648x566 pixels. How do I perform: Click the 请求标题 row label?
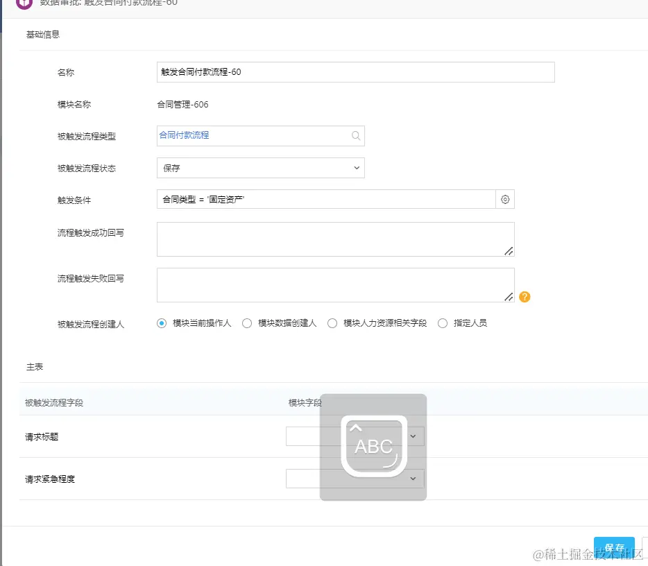(x=42, y=437)
